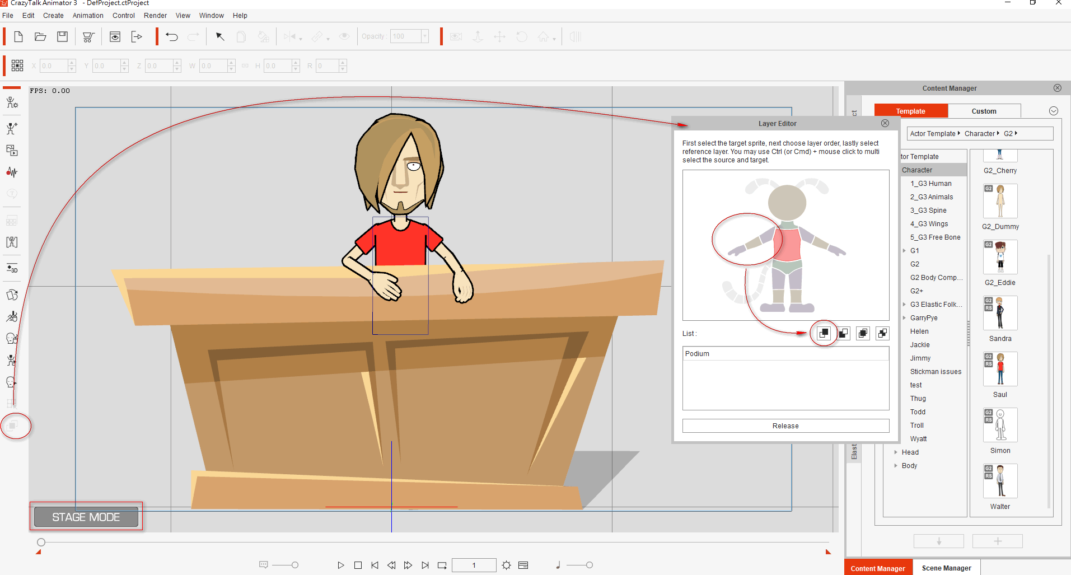The image size is (1071, 575).
Task: Expand the Body tree node
Action: pos(896,466)
